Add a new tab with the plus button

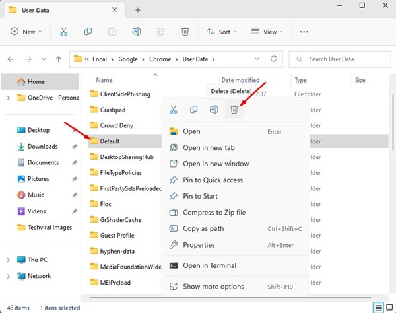point(138,10)
